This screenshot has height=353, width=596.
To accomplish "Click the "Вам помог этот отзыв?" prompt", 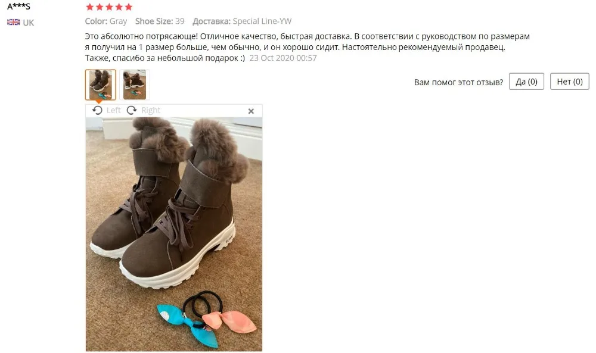I will click(x=459, y=82).
